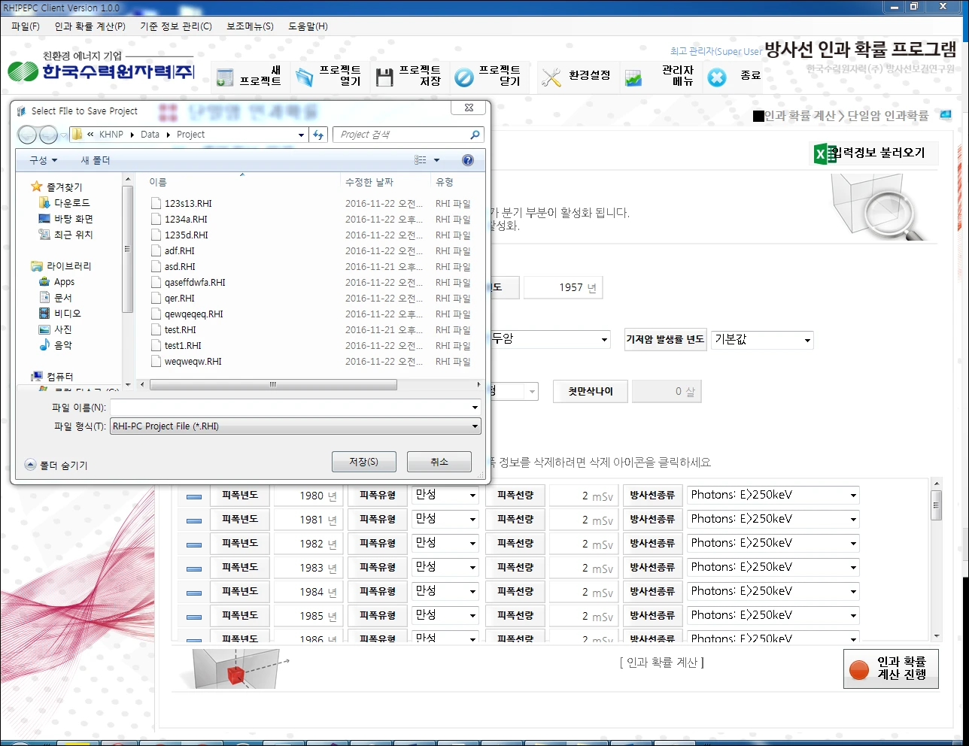This screenshot has width=969, height=746.
Task: Click the 취소 cancel button
Action: pos(439,462)
